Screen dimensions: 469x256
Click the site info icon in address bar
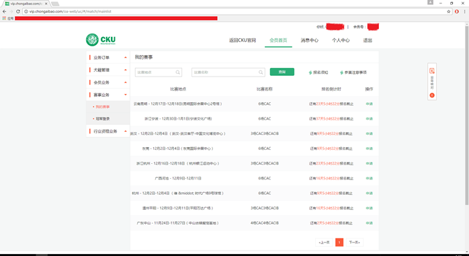pyautogui.click(x=26, y=11)
